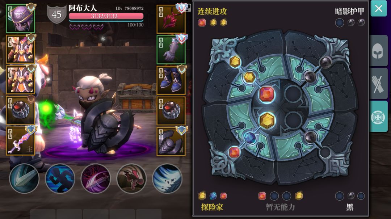Open the red claw weapon slot
This screenshot has width=391, height=219.
tap(171, 19)
